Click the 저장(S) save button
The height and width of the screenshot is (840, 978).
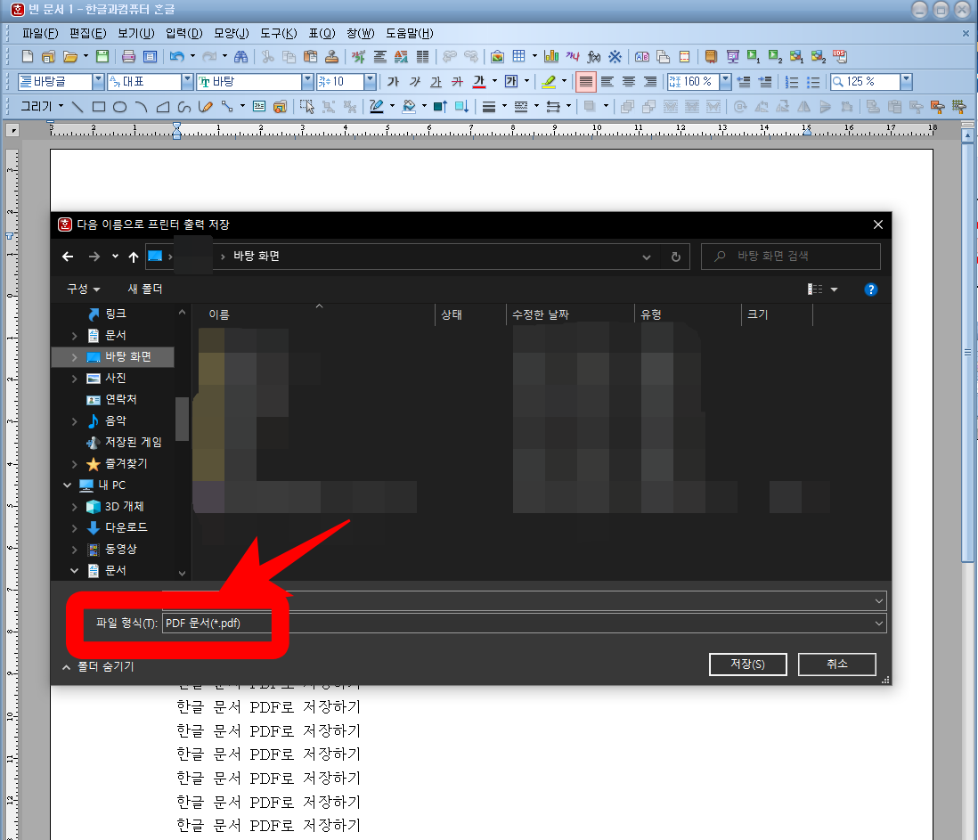[748, 665]
